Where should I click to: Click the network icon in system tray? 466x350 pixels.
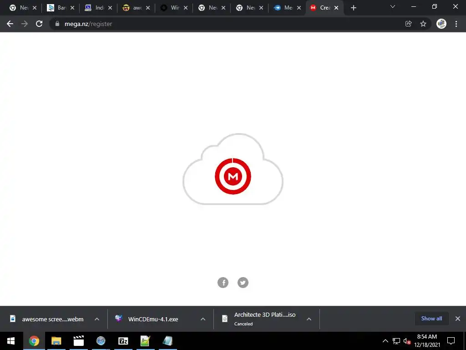coord(396,341)
